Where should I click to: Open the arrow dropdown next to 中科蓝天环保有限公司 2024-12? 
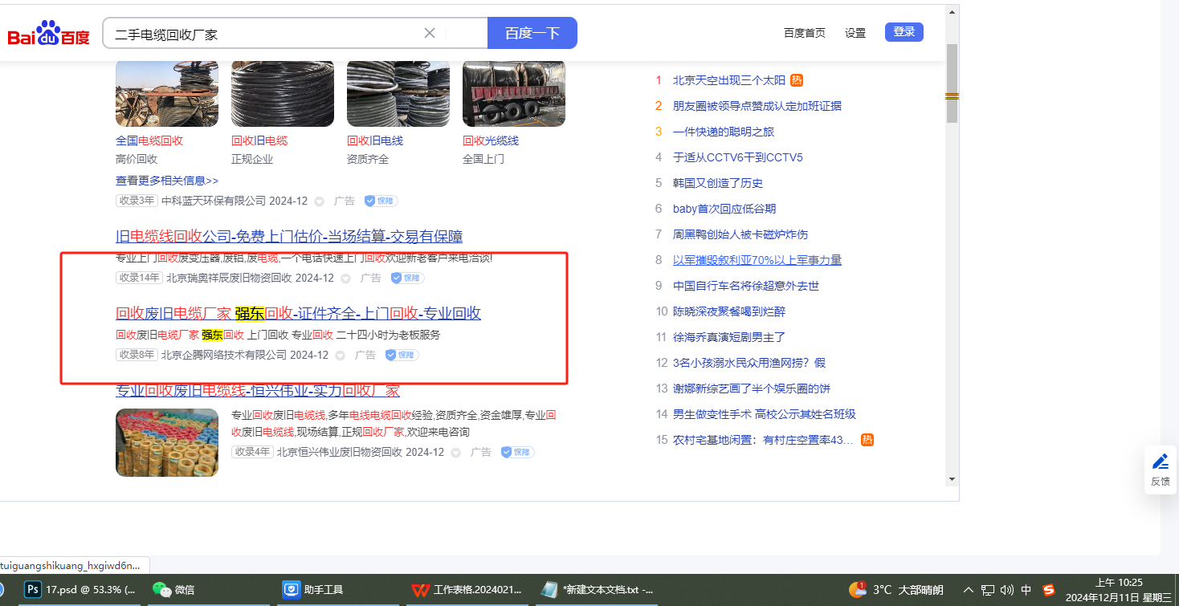pos(319,201)
